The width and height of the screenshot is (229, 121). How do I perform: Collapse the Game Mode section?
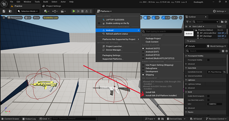[186, 68]
